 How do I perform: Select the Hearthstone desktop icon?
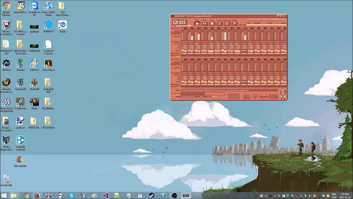20,103
